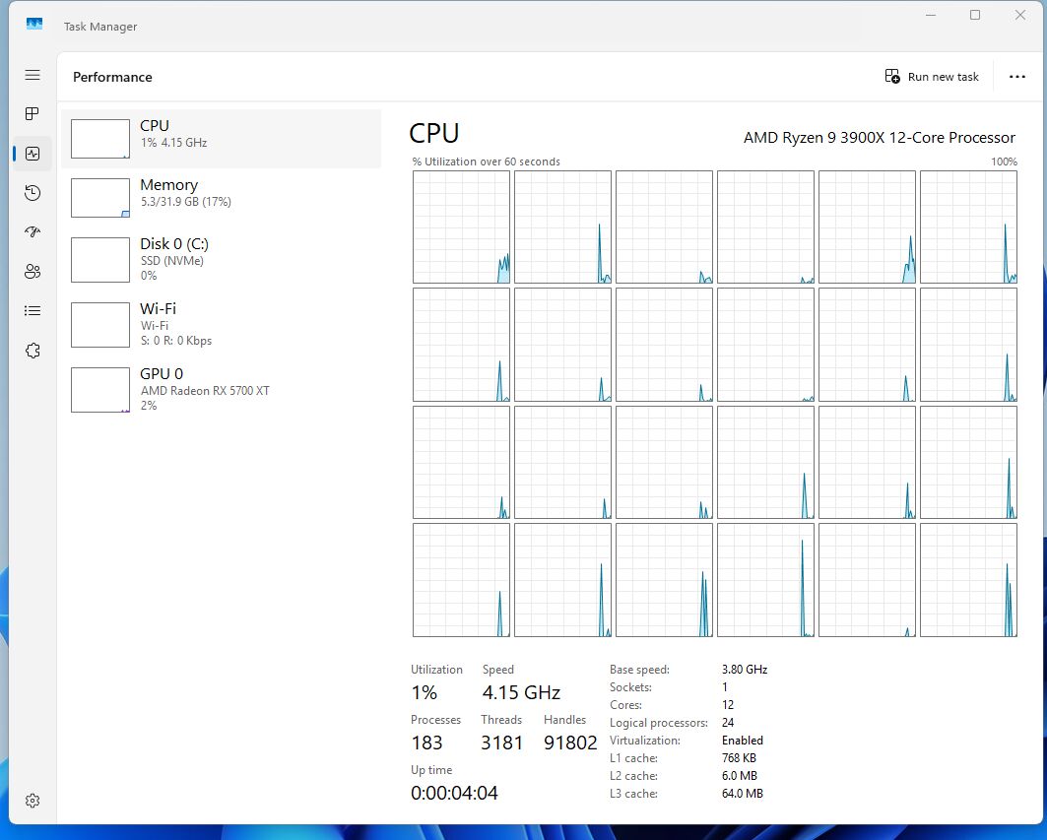The image size is (1047, 840).
Task: Click the 4.15 GHz speed value
Action: (521, 692)
